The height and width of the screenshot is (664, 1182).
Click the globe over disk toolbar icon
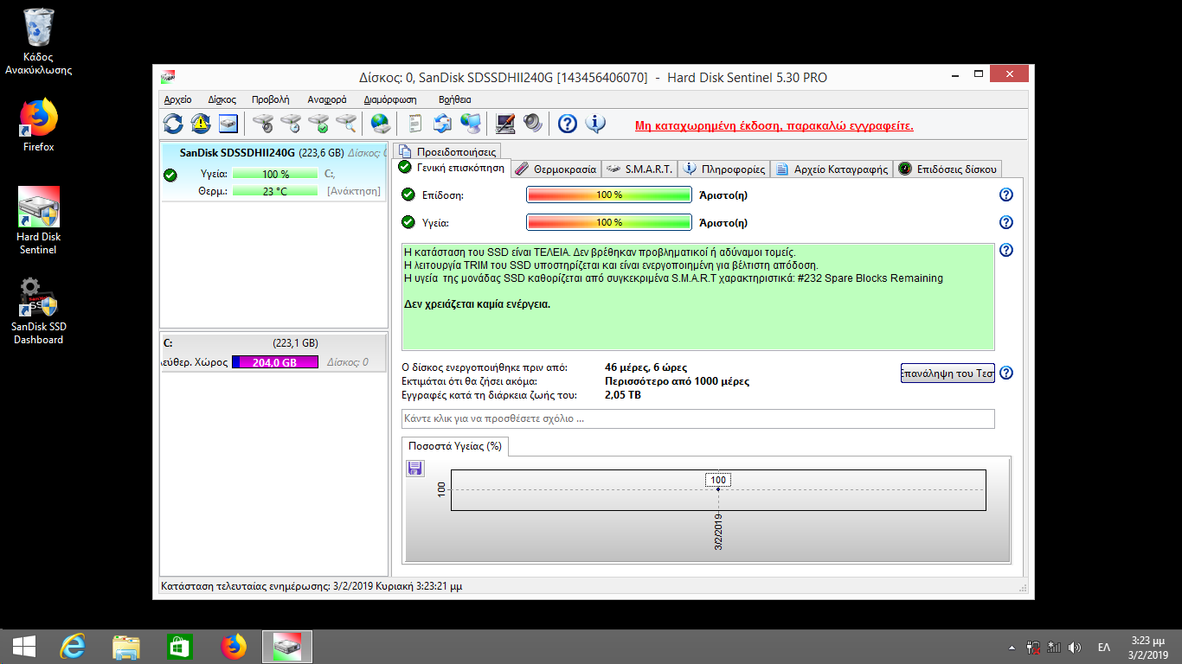tap(381, 124)
